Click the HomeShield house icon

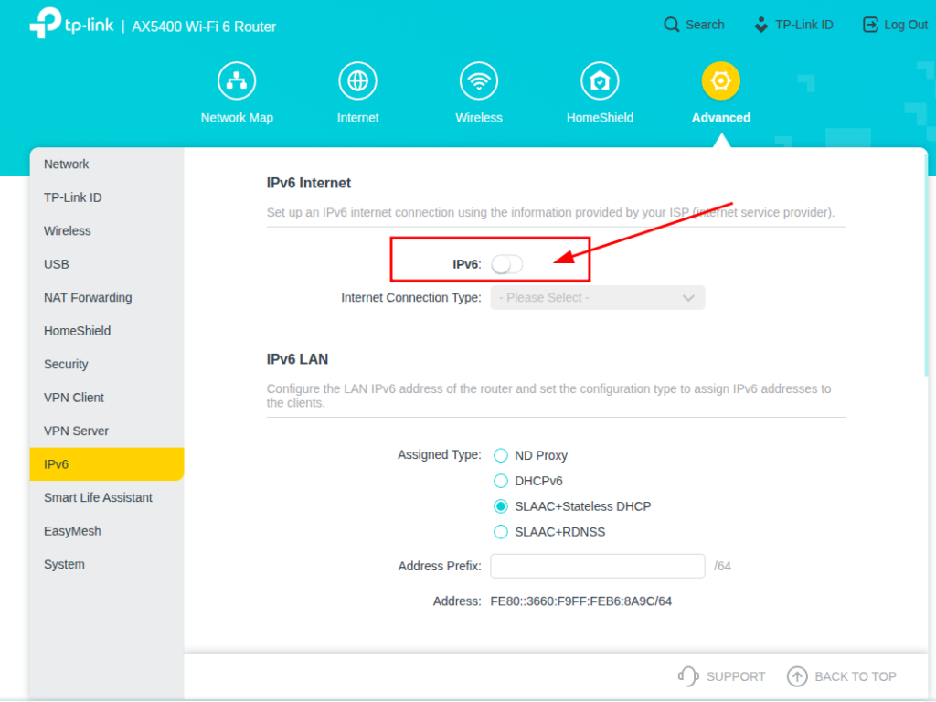click(600, 81)
